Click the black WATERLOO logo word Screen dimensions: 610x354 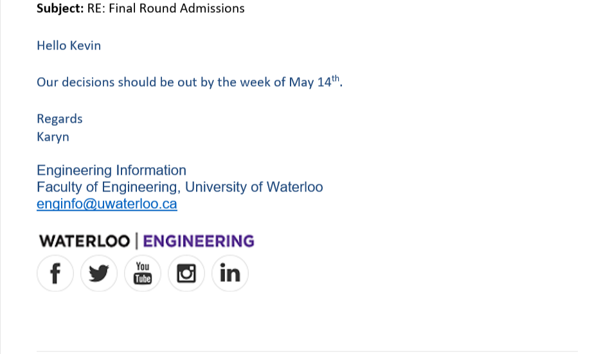tap(84, 242)
